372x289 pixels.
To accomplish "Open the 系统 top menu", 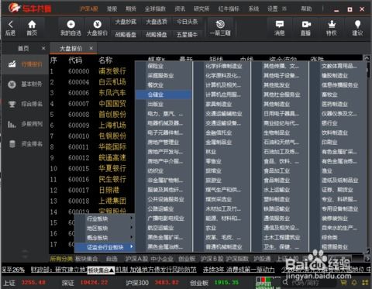I will tap(253, 9).
